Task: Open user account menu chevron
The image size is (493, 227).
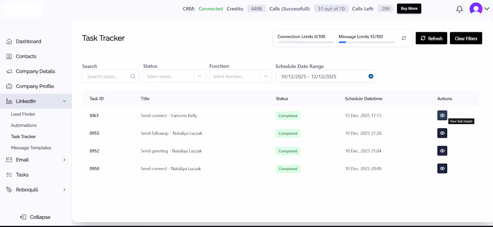Action: 487,9
